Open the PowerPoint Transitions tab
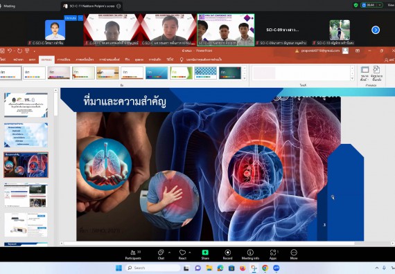 pyautogui.click(x=64, y=60)
